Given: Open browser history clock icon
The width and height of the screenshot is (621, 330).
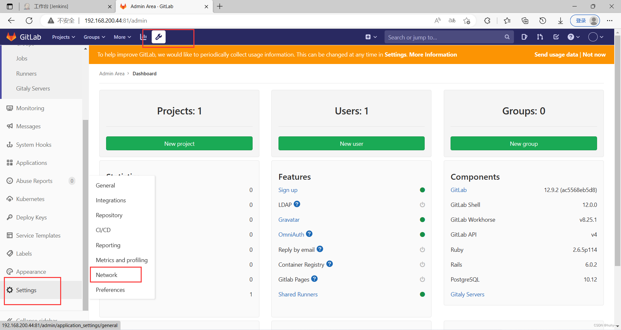Looking at the screenshot, I should click(543, 20).
